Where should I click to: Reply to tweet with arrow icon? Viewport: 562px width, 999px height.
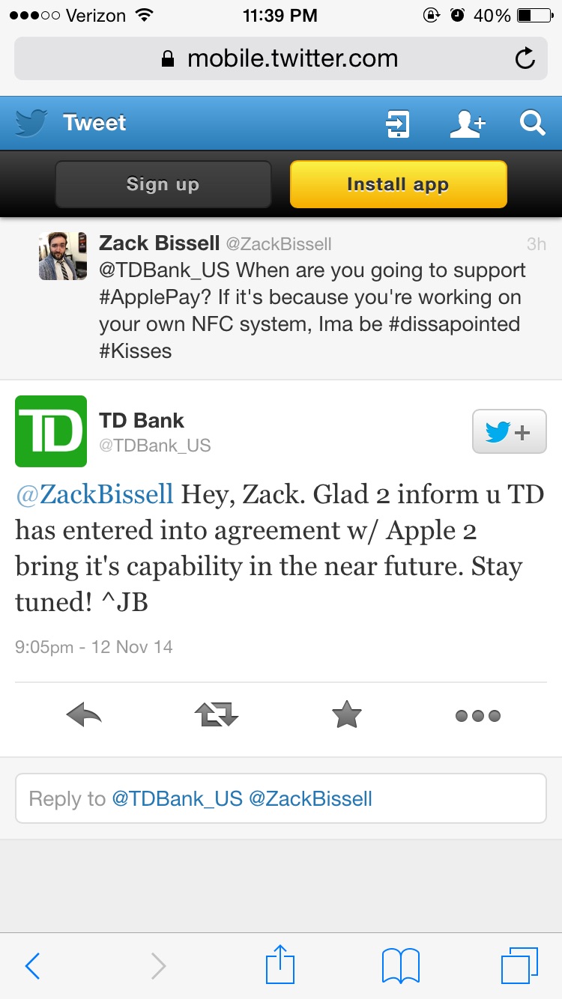coord(84,716)
